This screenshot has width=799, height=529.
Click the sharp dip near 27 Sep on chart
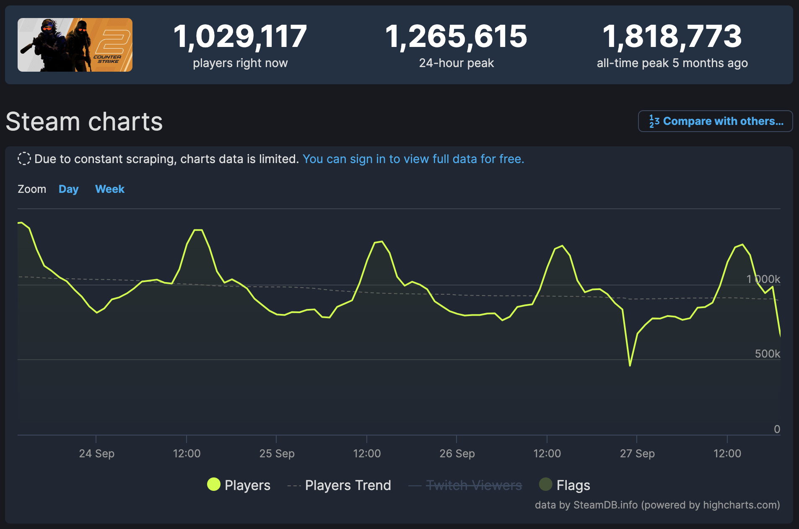(630, 365)
